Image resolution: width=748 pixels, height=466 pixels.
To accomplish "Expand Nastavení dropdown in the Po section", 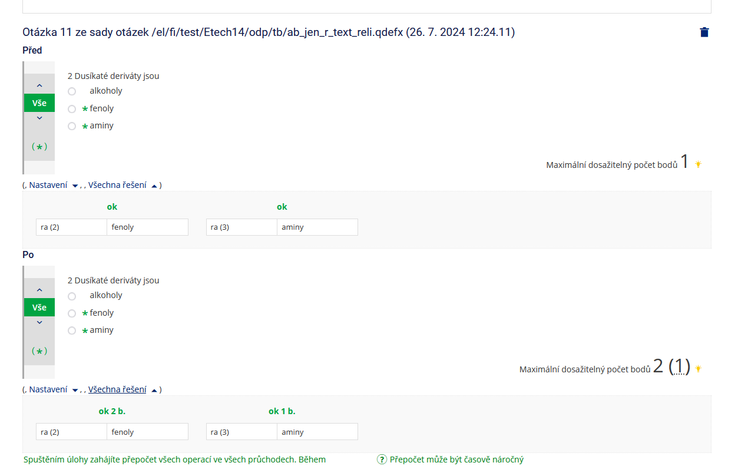I will coord(54,389).
